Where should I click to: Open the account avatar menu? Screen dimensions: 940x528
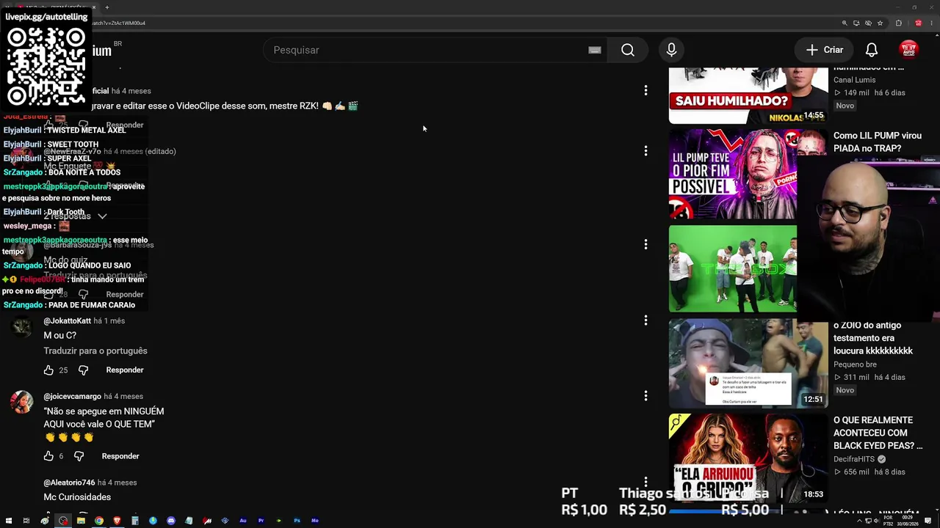pyautogui.click(x=909, y=50)
